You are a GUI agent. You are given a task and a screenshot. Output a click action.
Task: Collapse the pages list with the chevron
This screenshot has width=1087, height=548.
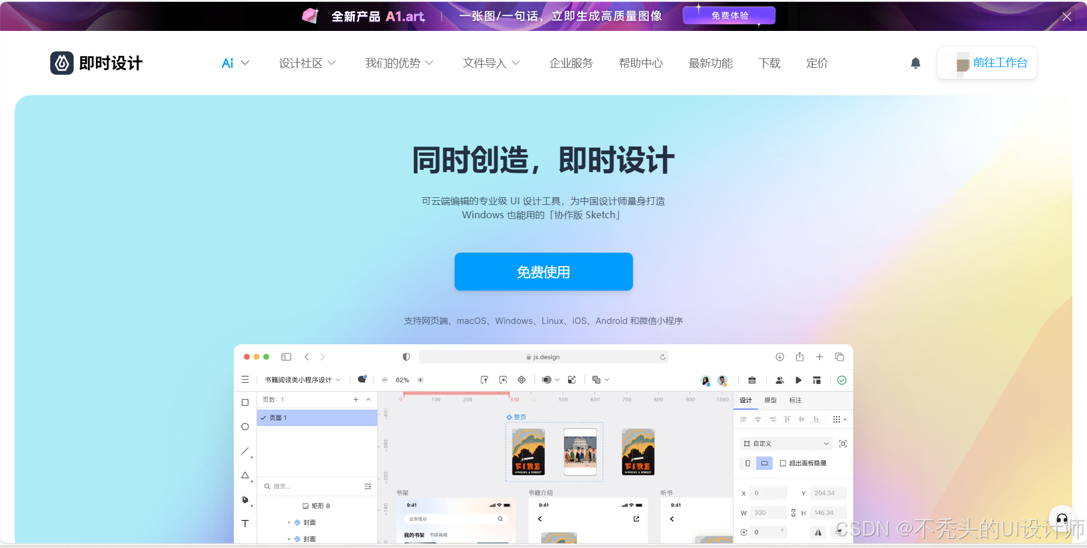369,400
